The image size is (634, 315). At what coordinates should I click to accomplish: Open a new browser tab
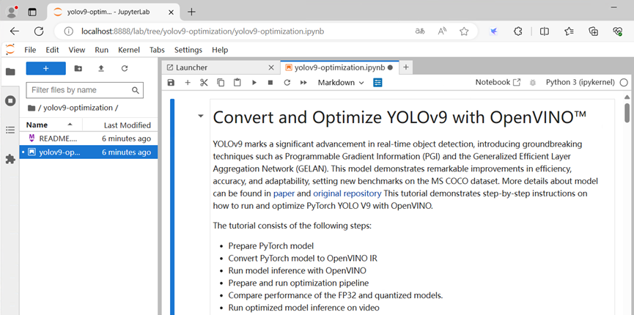click(191, 12)
